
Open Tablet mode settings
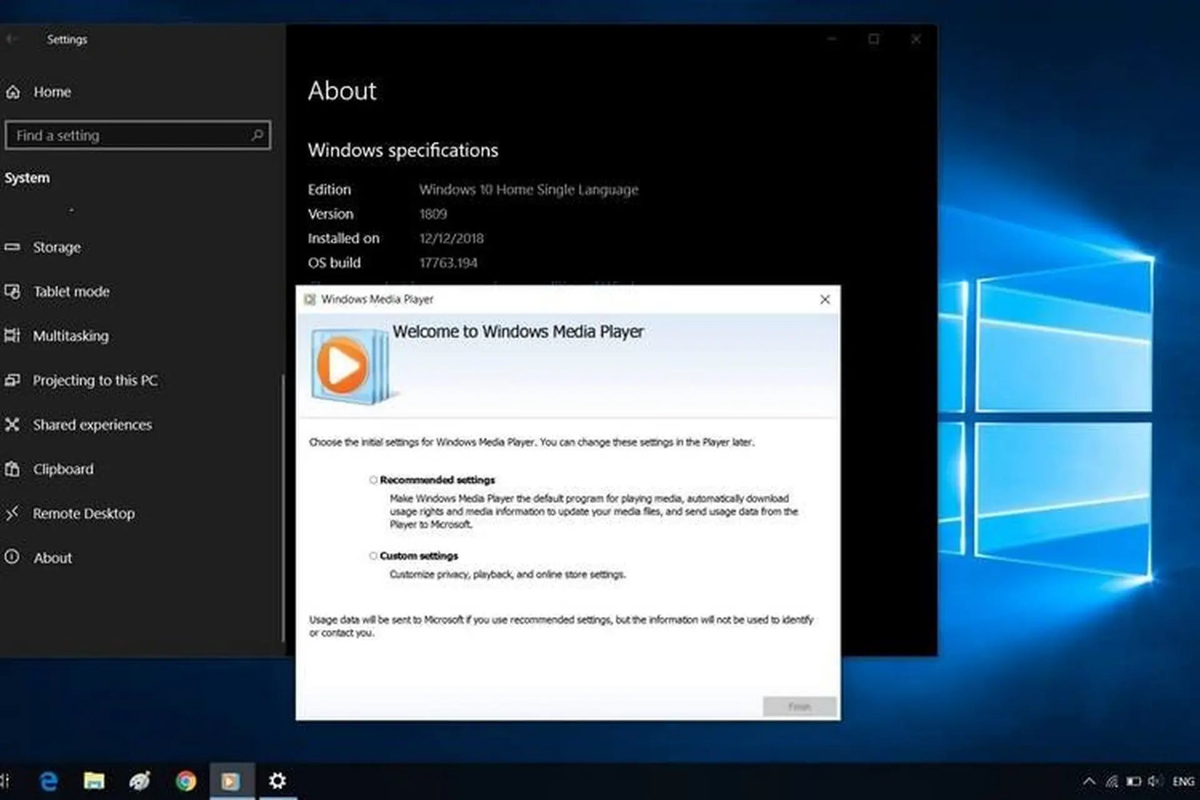pyautogui.click(x=71, y=292)
